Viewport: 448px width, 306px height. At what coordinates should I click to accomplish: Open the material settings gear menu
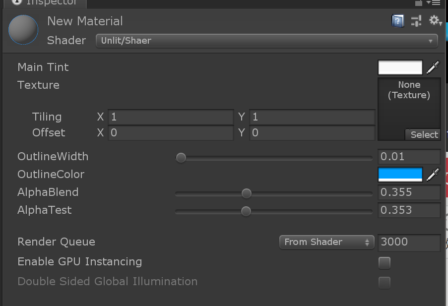pyautogui.click(x=435, y=21)
